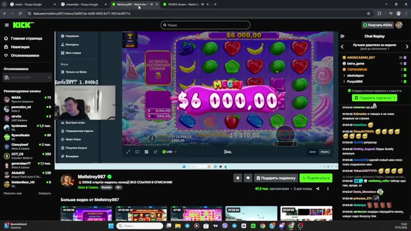Open the Kick hamburger menu
The height and width of the screenshot is (231, 411).
pos(7,25)
